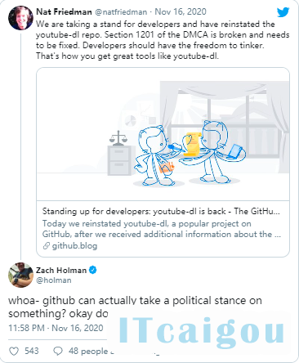This screenshot has height=363, width=299.
Task: Open the Nov 16, 2020 tweet date
Action: click(181, 11)
